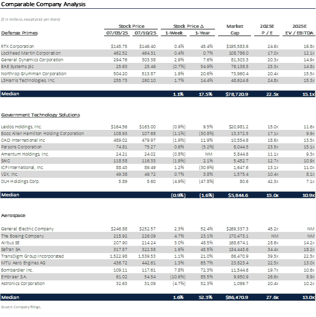Click the "Comparable Company Analysis" title

(x=43, y=4)
